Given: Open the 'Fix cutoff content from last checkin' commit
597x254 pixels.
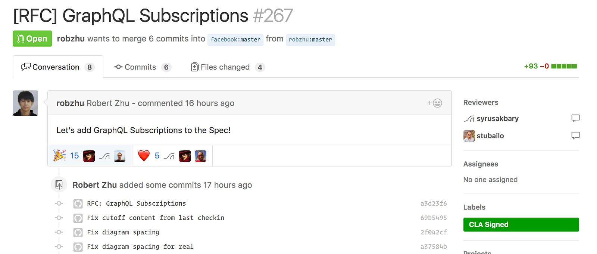Looking at the screenshot, I should pos(156,218).
